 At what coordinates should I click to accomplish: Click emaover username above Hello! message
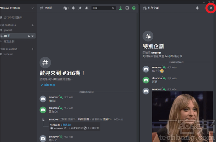coord(54,97)
